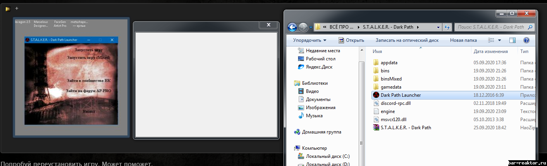Click ВСЁ ПРО breadcrumb in address bar
The image size is (547, 166).
(x=341, y=27)
